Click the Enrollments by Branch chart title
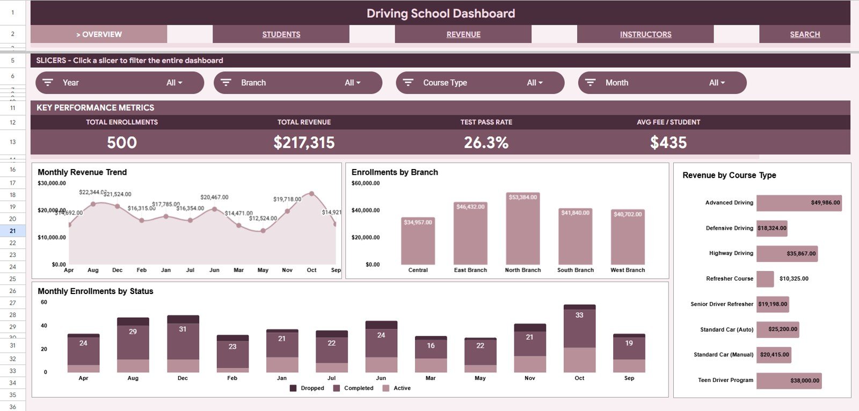 [395, 172]
